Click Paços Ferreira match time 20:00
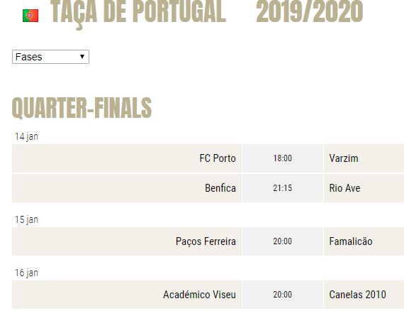404x311 pixels. 282,241
